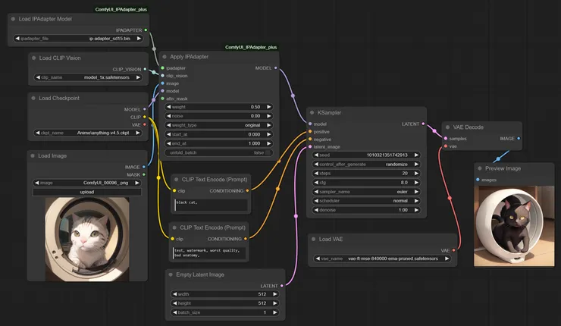Click the Apply IPAdapter node collapse dot
Image resolution: width=561 pixels, height=326 pixels.
(165, 57)
